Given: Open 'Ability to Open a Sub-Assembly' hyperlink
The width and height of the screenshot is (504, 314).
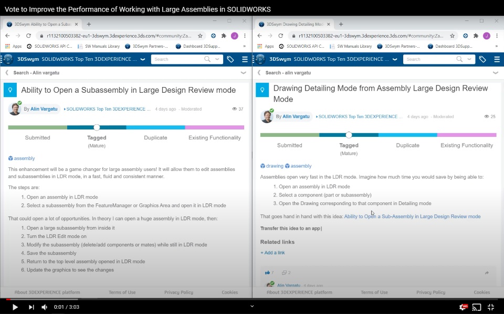Looking at the screenshot, I should click(x=412, y=216).
